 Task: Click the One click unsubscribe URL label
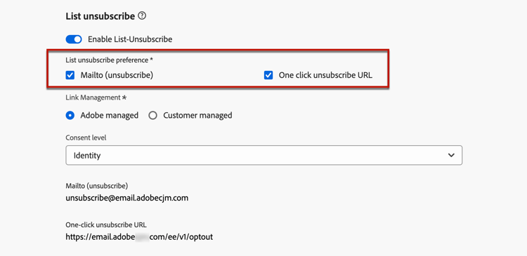pos(325,76)
